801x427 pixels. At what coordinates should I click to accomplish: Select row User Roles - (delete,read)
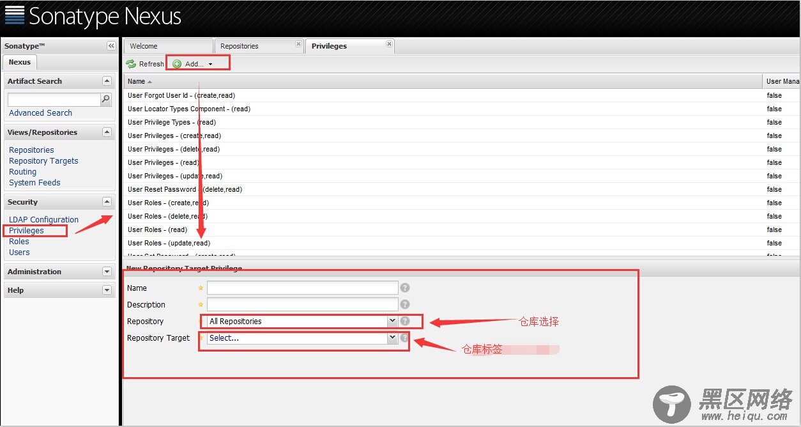(462, 216)
